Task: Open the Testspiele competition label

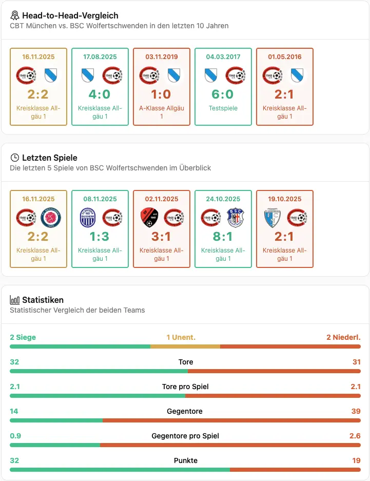Action: 223,108
